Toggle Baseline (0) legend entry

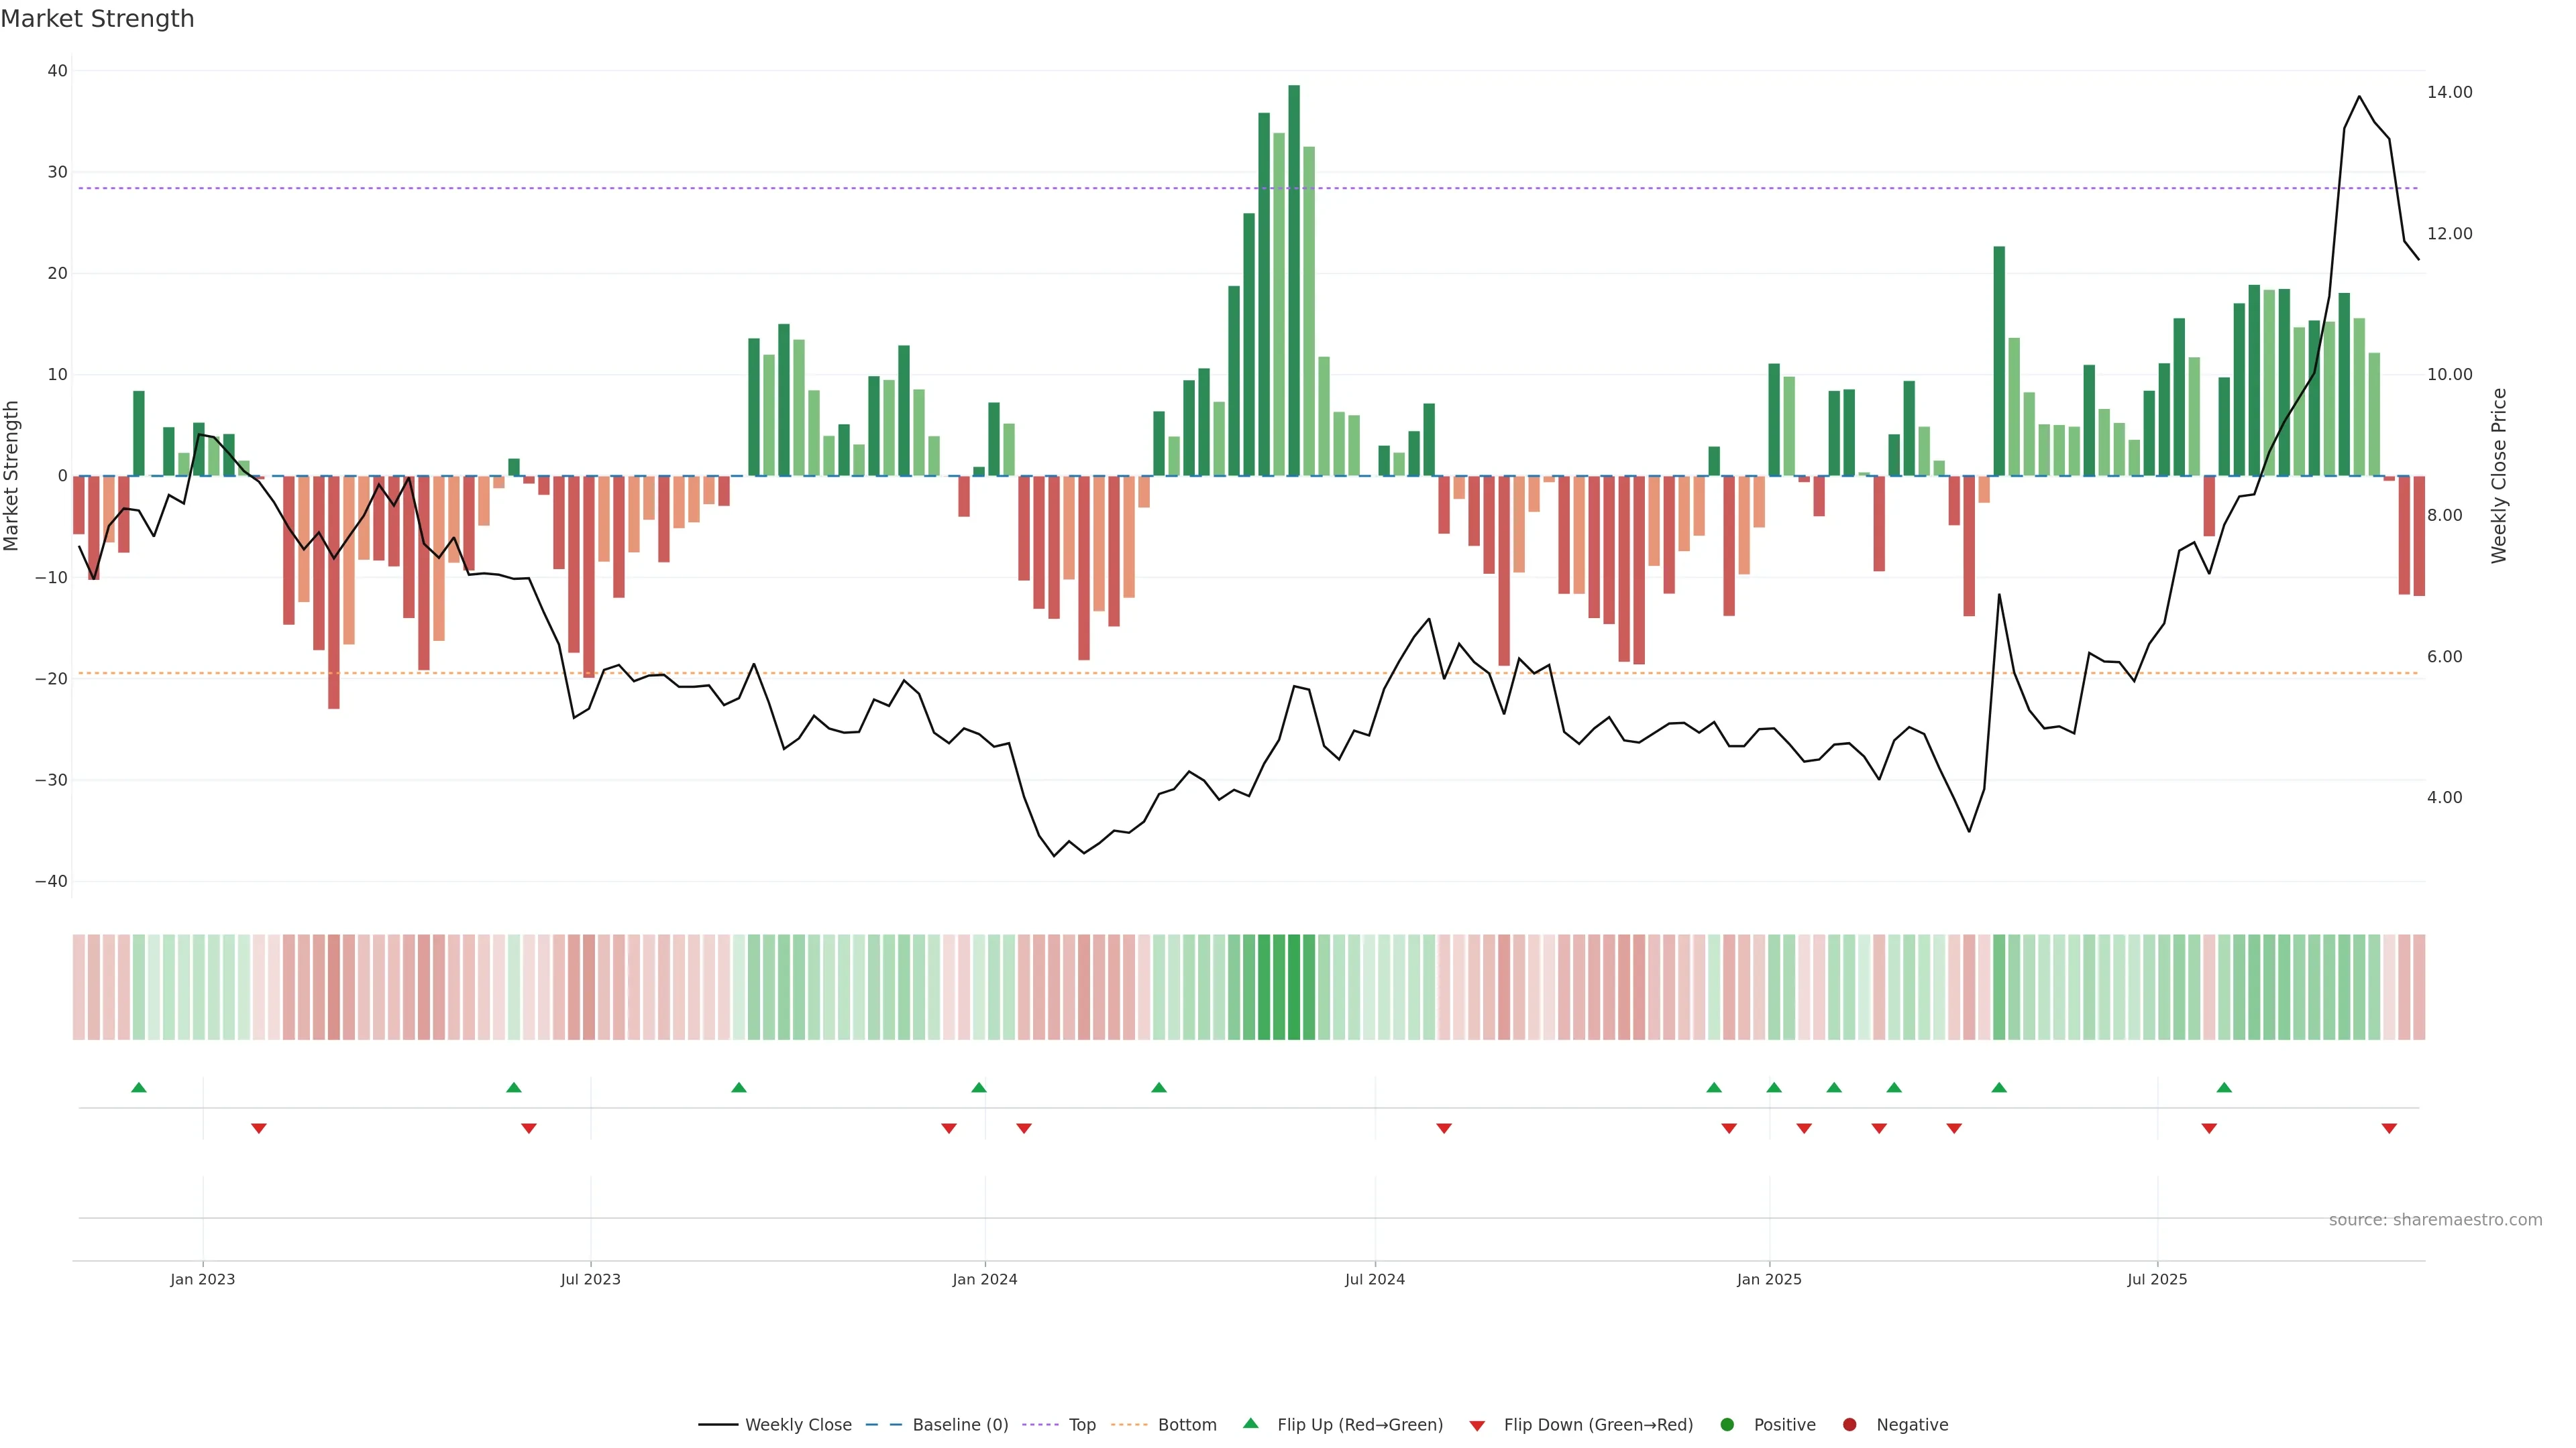pyautogui.click(x=959, y=1425)
